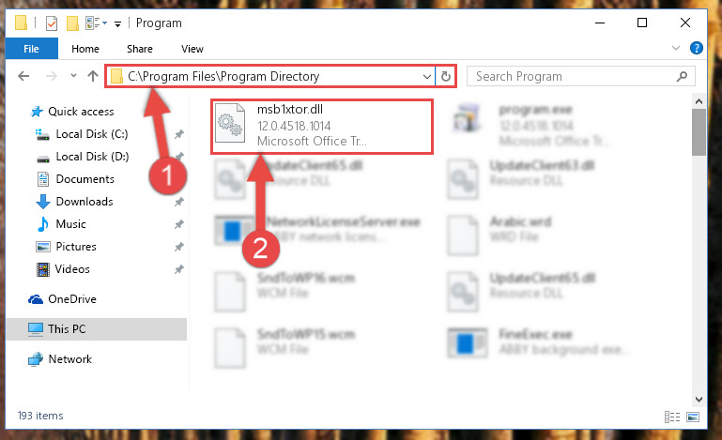
Task: Click the Properties checkmark icon in title bar
Action: pos(52,23)
